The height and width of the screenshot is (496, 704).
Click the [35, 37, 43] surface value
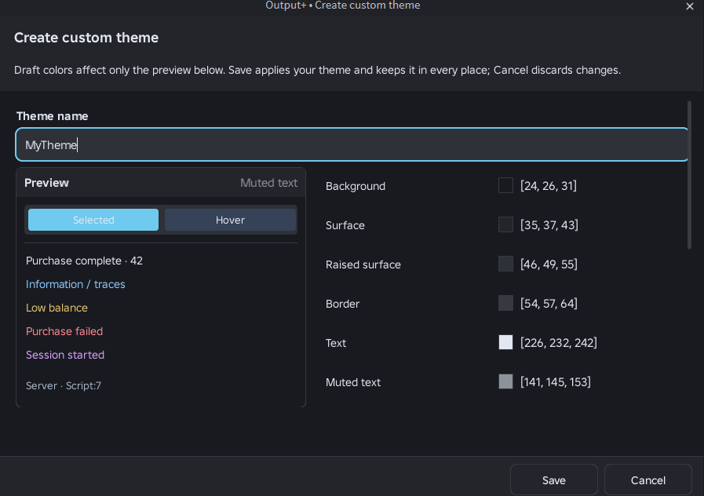549,224
